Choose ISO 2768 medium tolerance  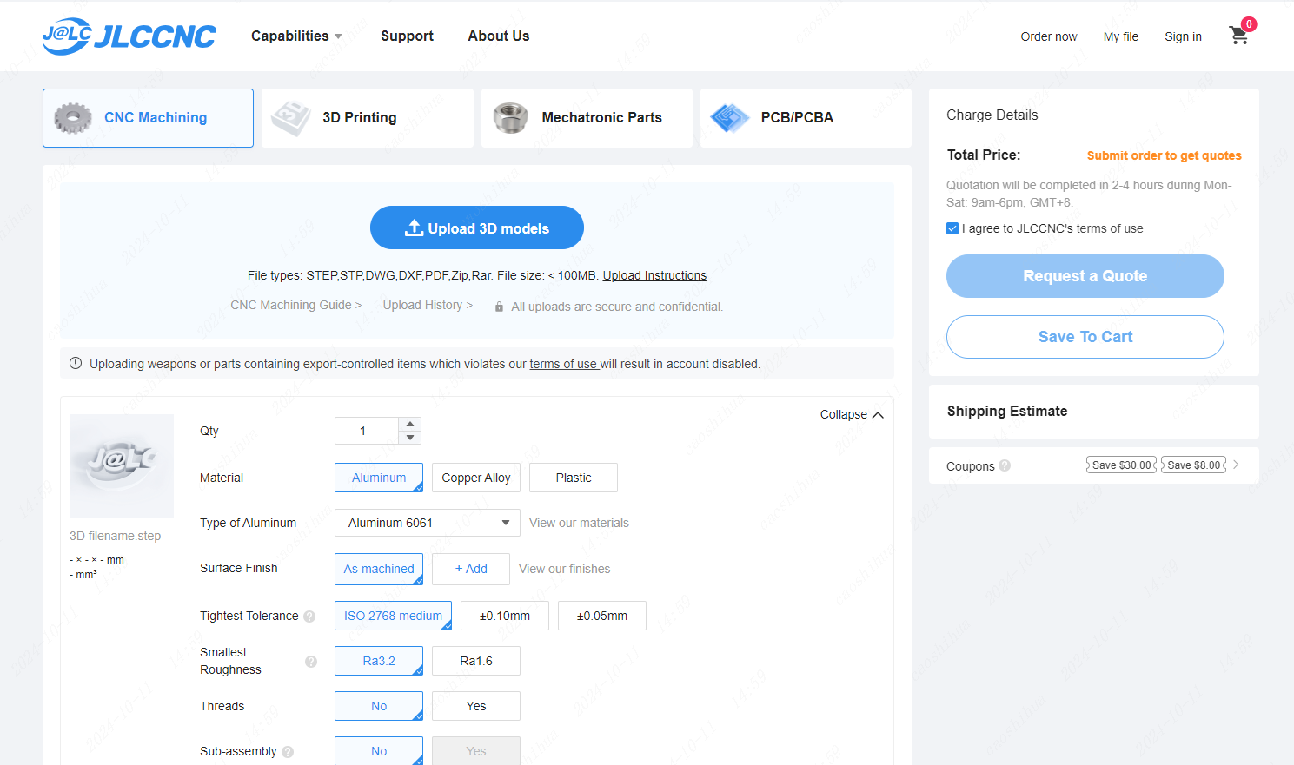(x=393, y=616)
